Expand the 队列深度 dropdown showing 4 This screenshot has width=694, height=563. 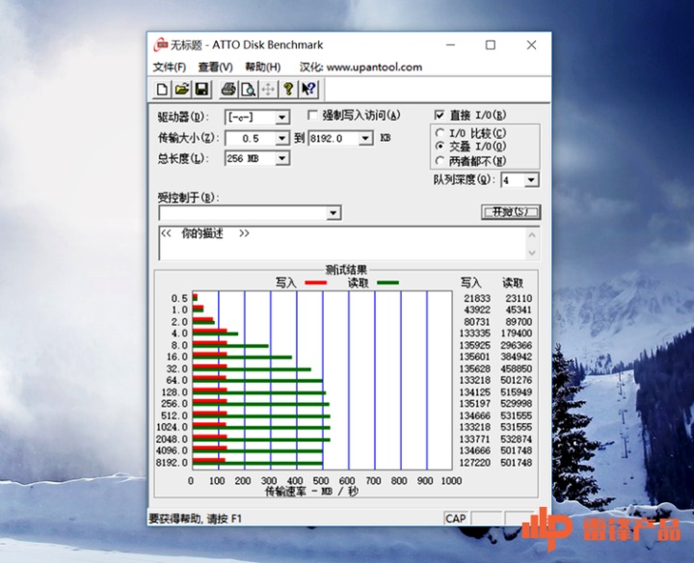point(531,180)
